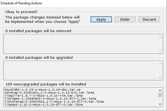Click the "109 new/upgraded packages" group label
Screen dimensions: 167x111
(x=46, y=84)
